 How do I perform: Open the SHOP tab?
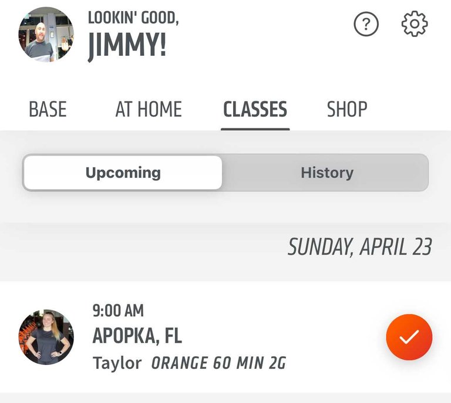tap(347, 110)
